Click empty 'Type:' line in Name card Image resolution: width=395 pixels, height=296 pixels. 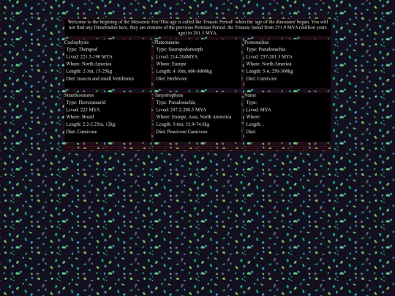click(252, 102)
